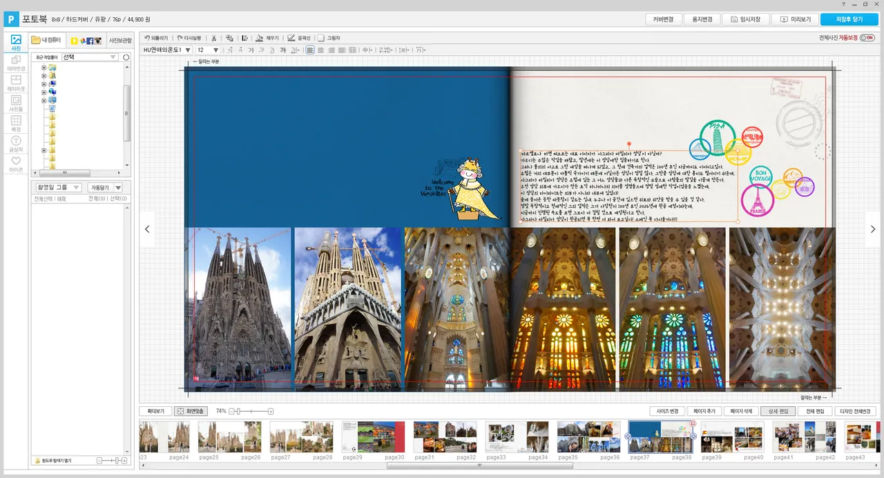The image size is (884, 478).
Task: Select the page39-page40 spread thumbnail
Action: (732, 437)
